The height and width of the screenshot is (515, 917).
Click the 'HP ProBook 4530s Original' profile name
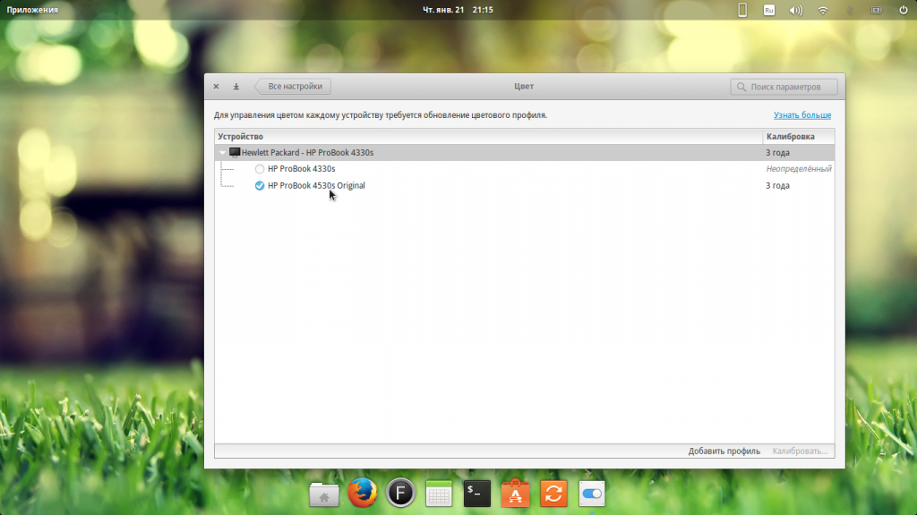316,186
